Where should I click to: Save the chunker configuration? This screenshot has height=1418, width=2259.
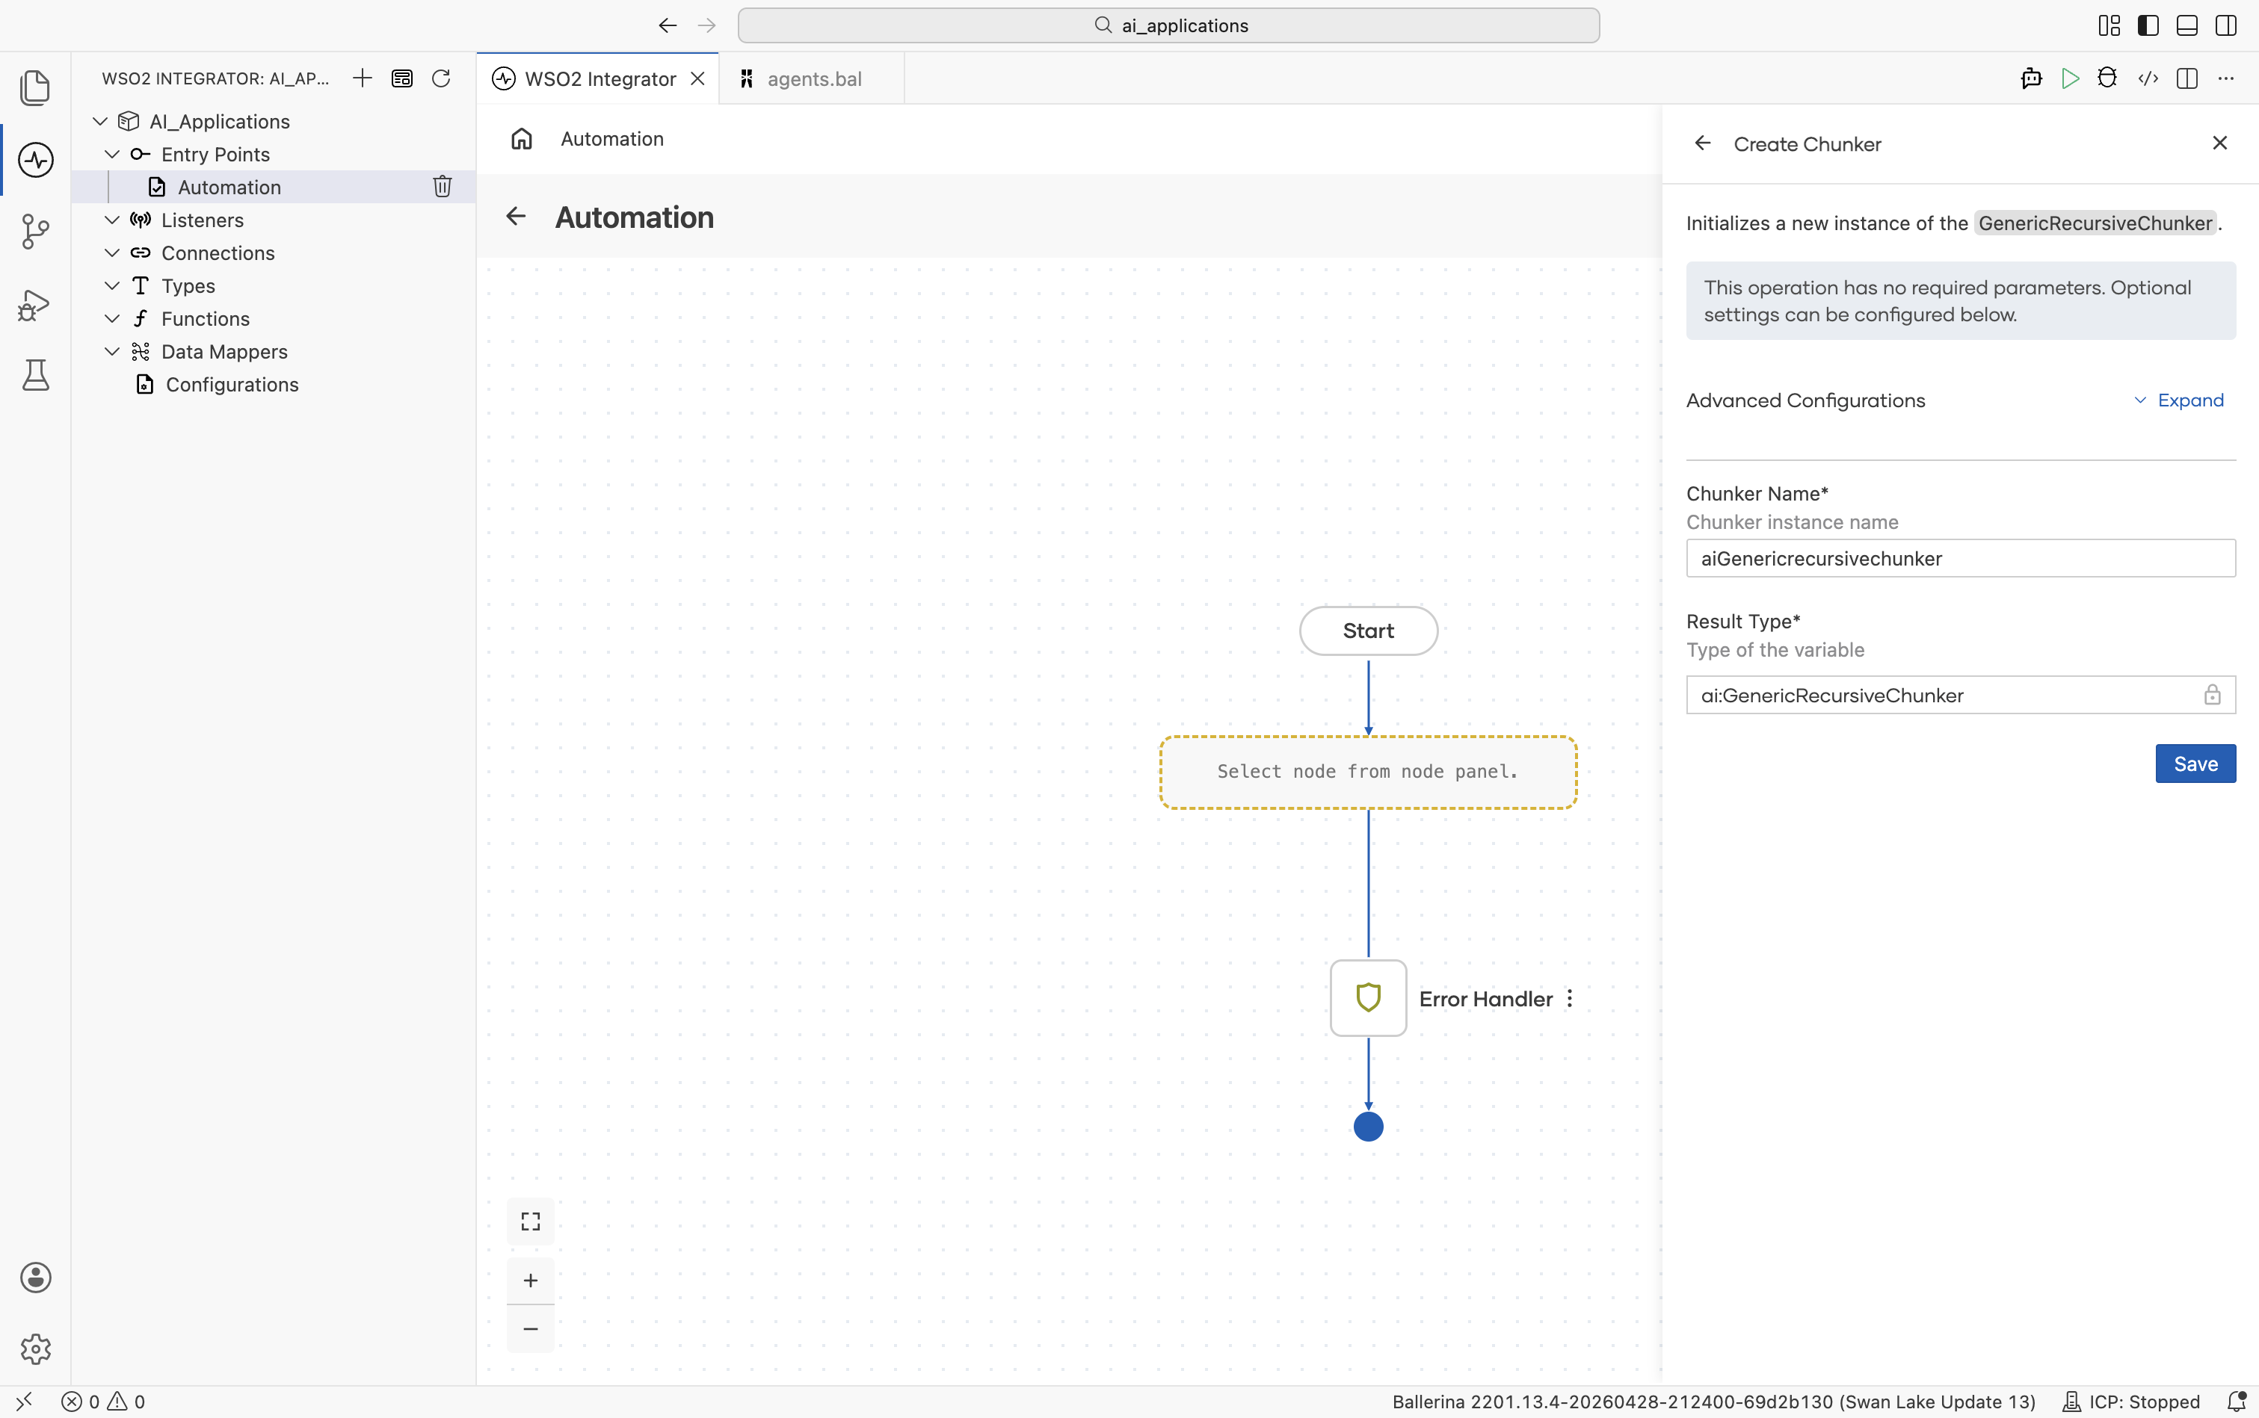pos(2195,764)
